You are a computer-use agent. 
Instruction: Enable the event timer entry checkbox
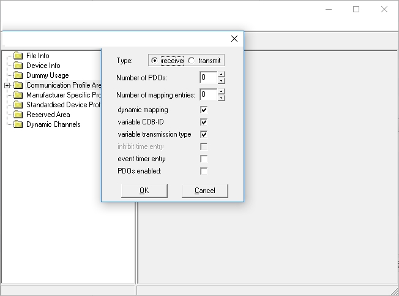[204, 159]
